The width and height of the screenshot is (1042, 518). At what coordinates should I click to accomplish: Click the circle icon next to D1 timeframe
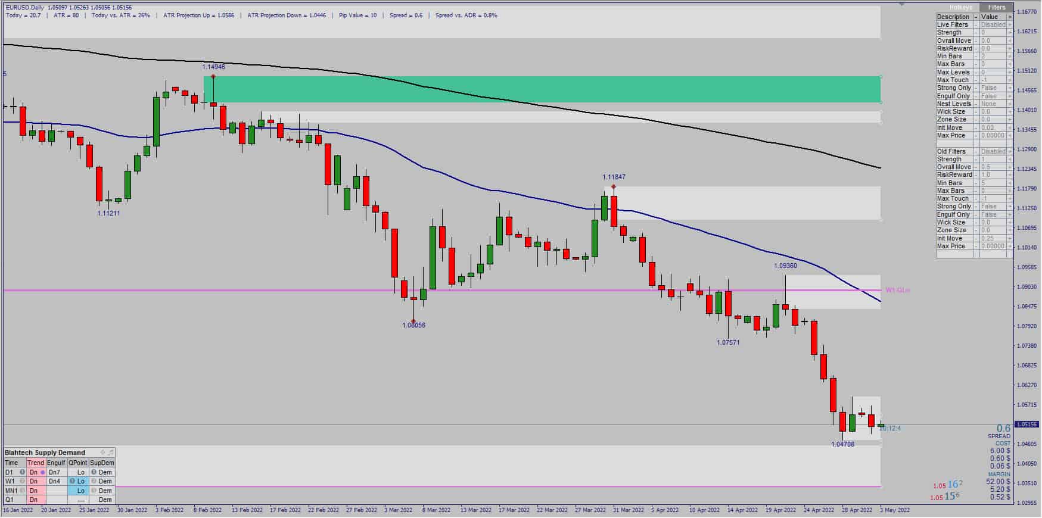point(22,472)
